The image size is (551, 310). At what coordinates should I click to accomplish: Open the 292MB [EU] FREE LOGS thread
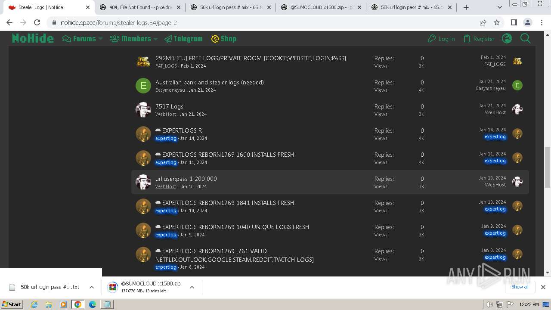click(x=251, y=58)
